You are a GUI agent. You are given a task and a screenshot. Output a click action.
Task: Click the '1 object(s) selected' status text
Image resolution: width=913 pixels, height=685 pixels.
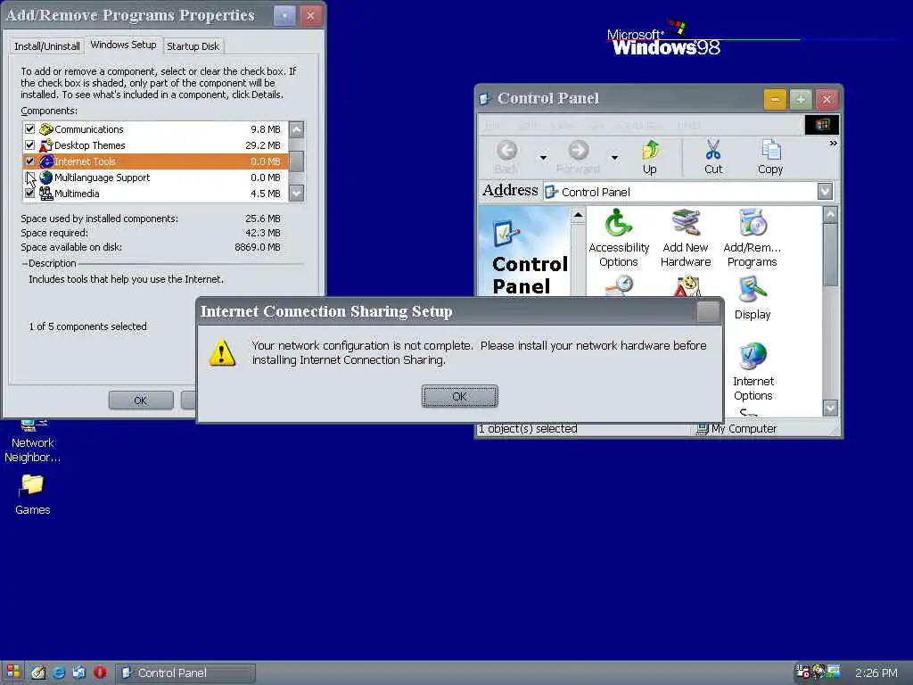pos(528,429)
